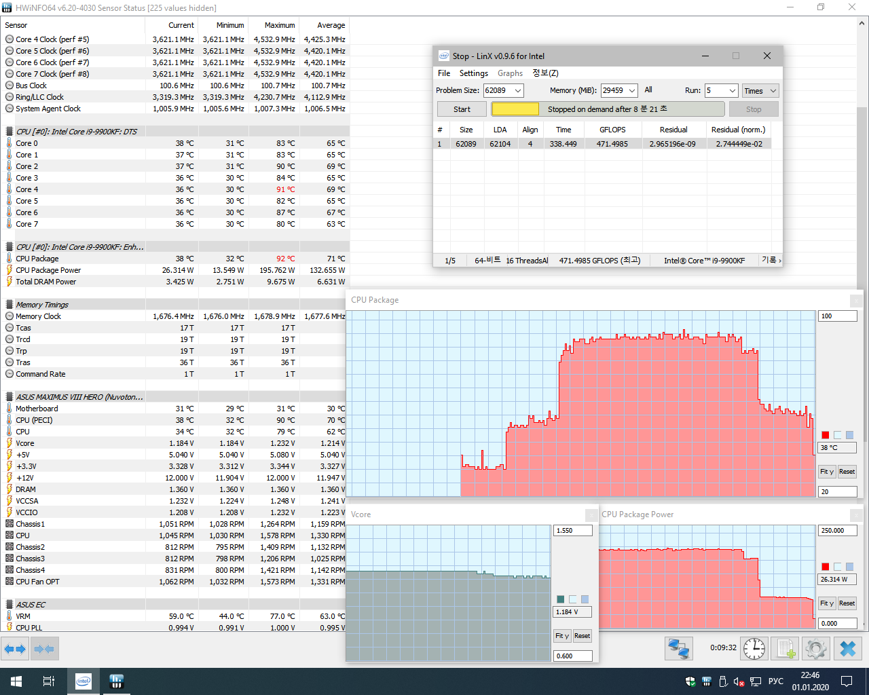The image size is (869, 695).
Task: Open Task View on the taskbar
Action: tap(49, 681)
